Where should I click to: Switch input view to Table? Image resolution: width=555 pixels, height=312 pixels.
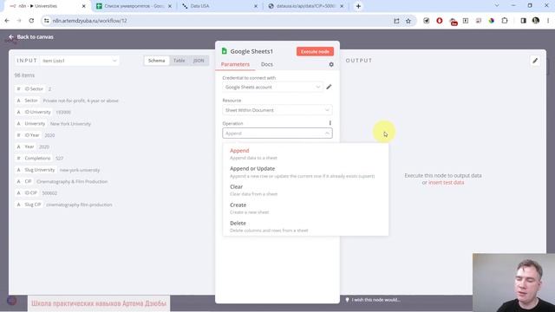pos(180,61)
